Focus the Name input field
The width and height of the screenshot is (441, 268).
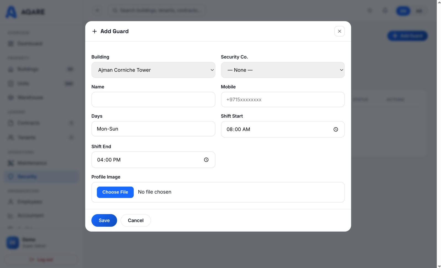153,100
